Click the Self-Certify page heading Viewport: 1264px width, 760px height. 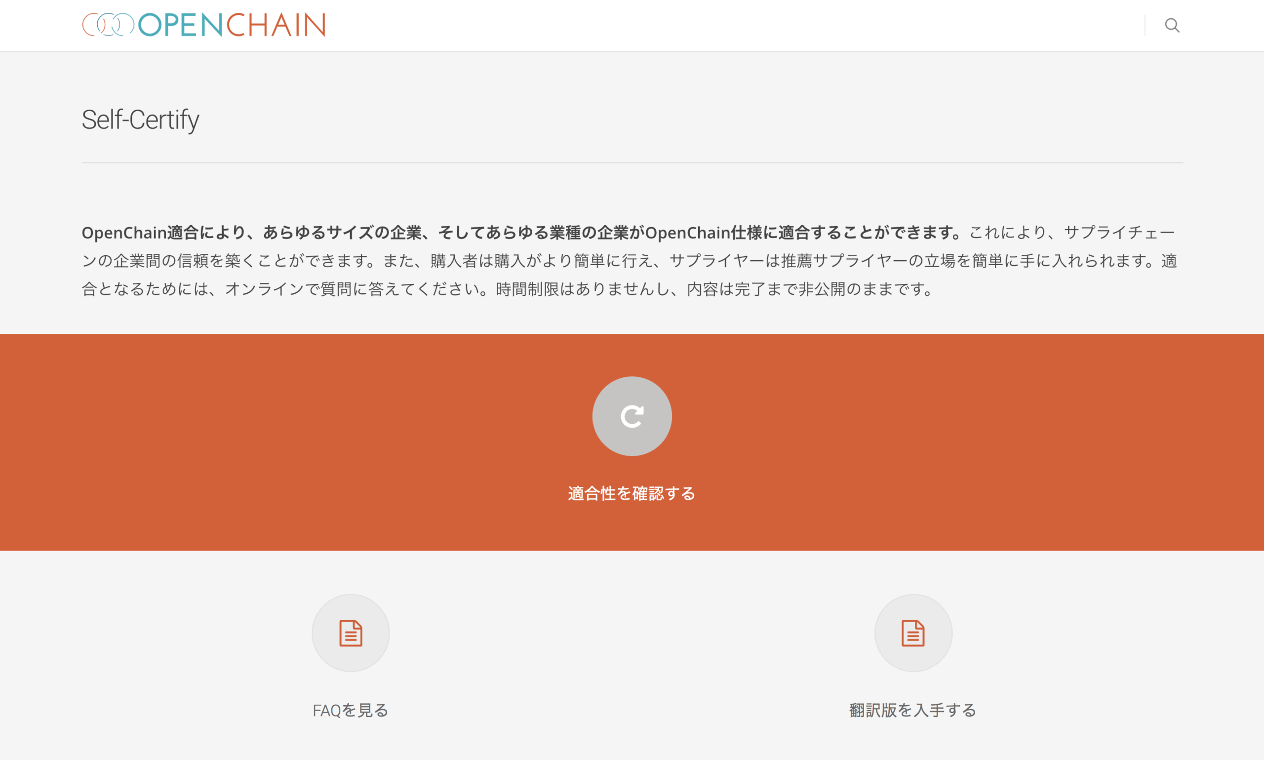click(140, 120)
